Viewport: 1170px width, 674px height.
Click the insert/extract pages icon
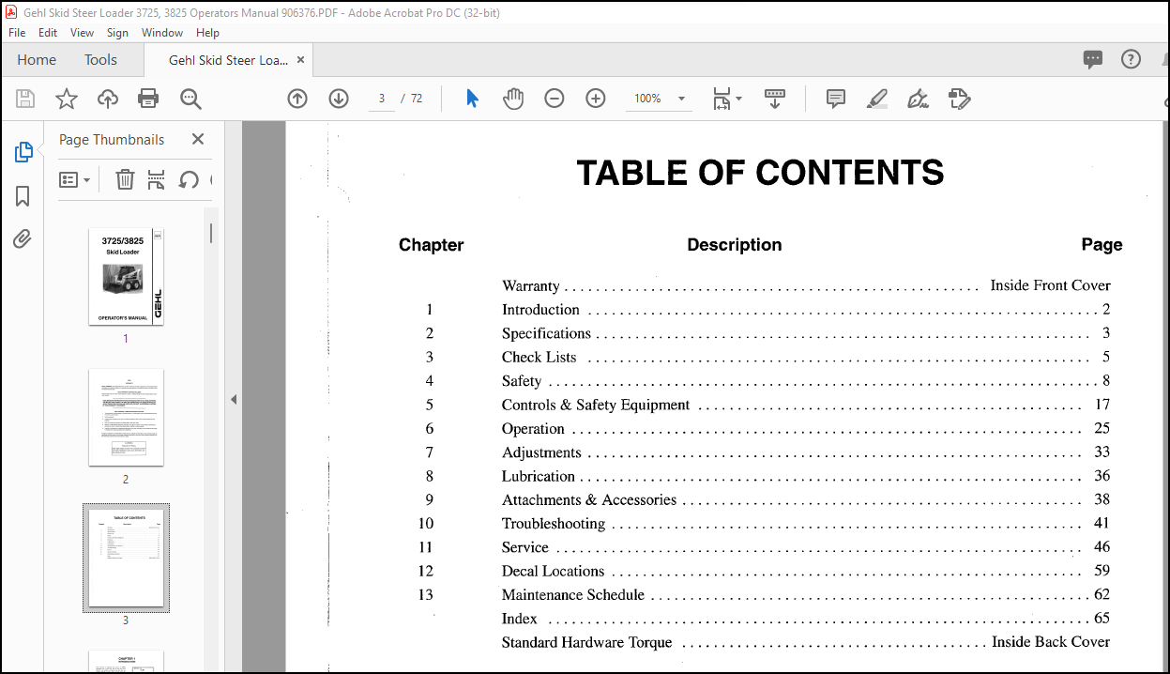click(157, 179)
